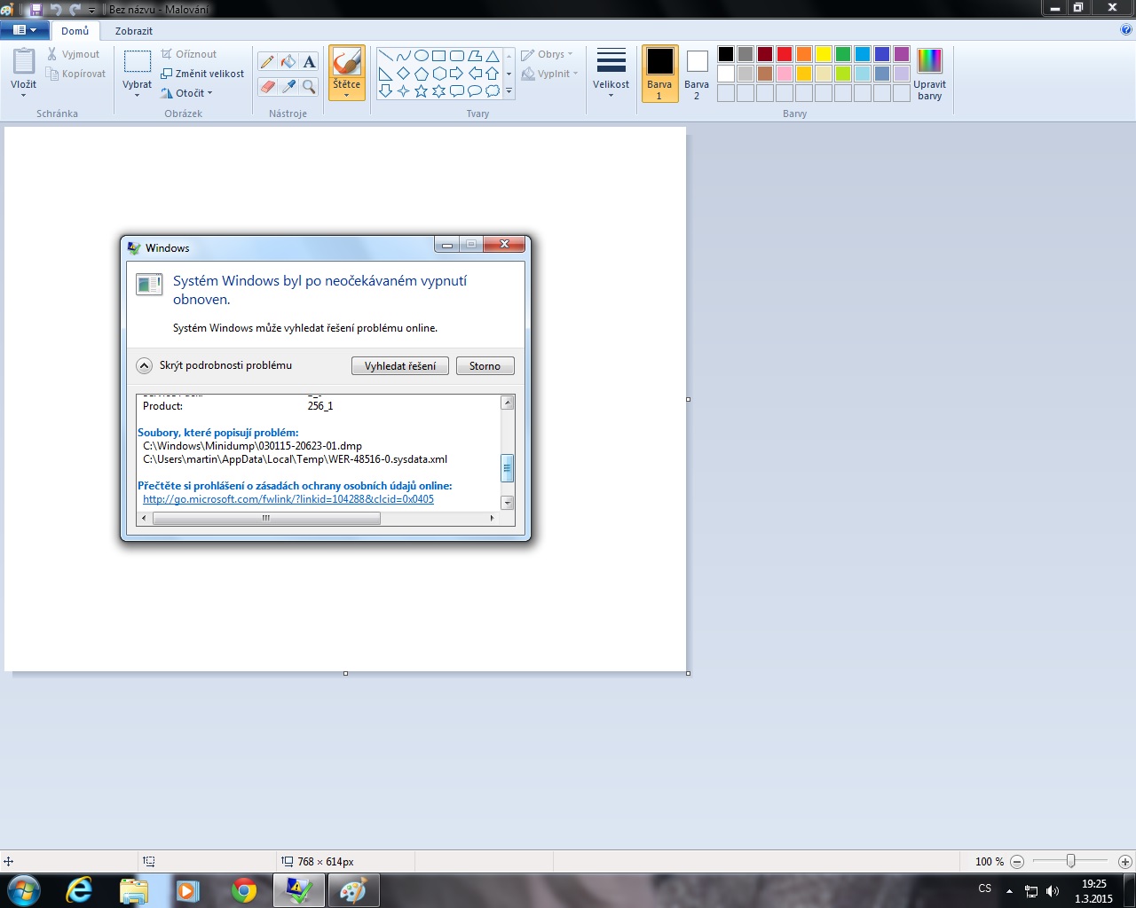This screenshot has width=1136, height=908.
Task: Click the Vložit paste clipboard icon
Action: pyautogui.click(x=24, y=61)
